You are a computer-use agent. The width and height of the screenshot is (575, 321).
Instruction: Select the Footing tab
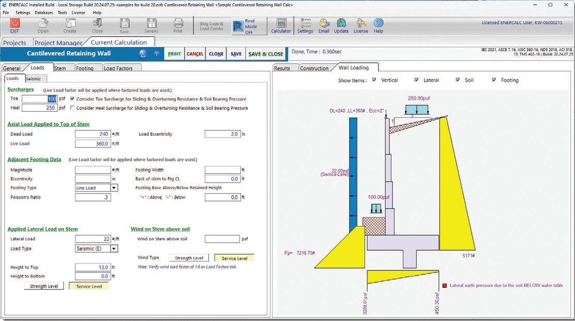[85, 68]
